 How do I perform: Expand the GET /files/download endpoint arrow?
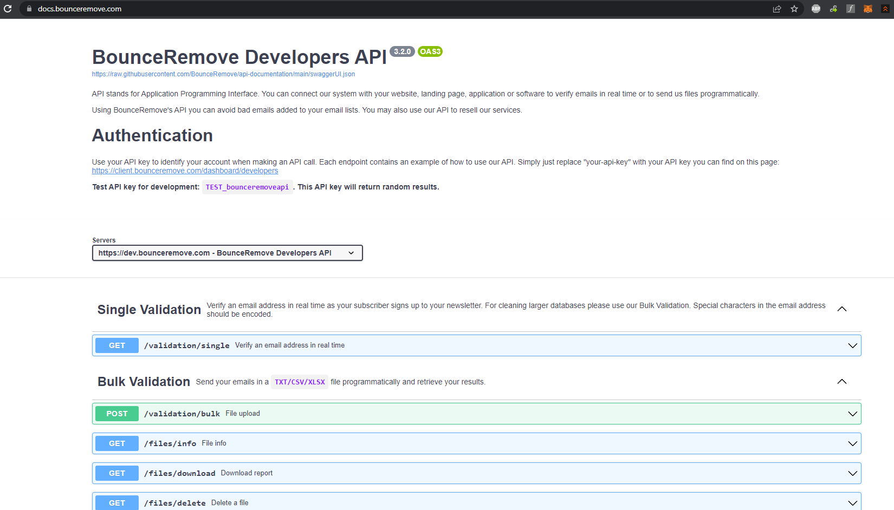853,473
